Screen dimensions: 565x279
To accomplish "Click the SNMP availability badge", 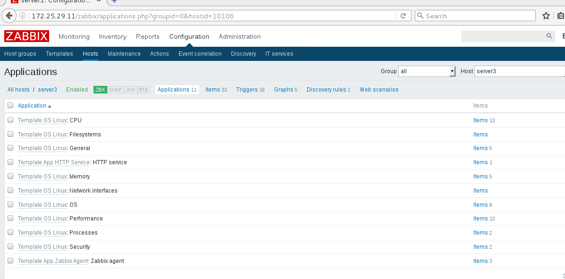I will pos(115,90).
